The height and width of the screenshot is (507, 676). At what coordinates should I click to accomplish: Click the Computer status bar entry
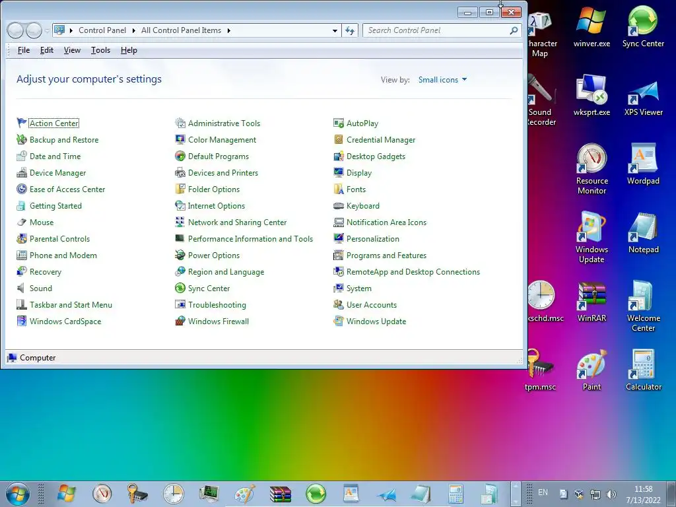tap(32, 358)
